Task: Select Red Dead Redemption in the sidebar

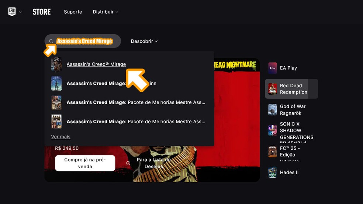Action: (291, 89)
